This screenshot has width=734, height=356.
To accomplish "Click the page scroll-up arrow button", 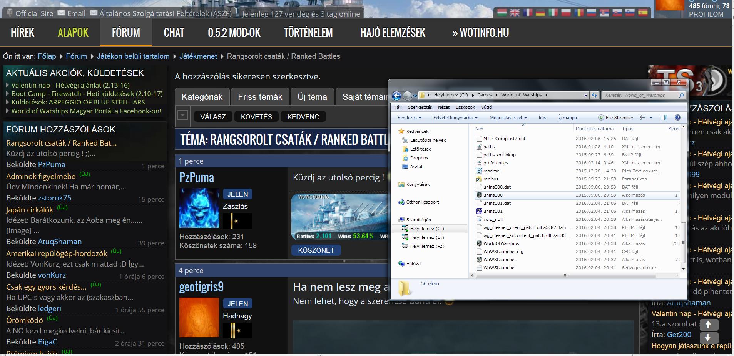I will (709, 325).
